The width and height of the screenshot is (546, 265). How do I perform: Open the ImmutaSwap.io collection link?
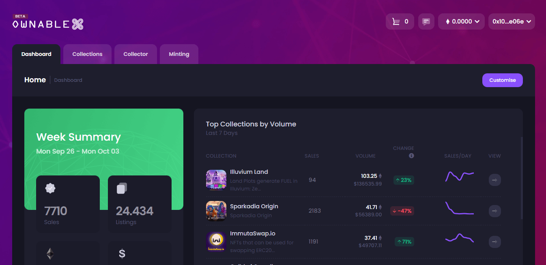[252, 233]
